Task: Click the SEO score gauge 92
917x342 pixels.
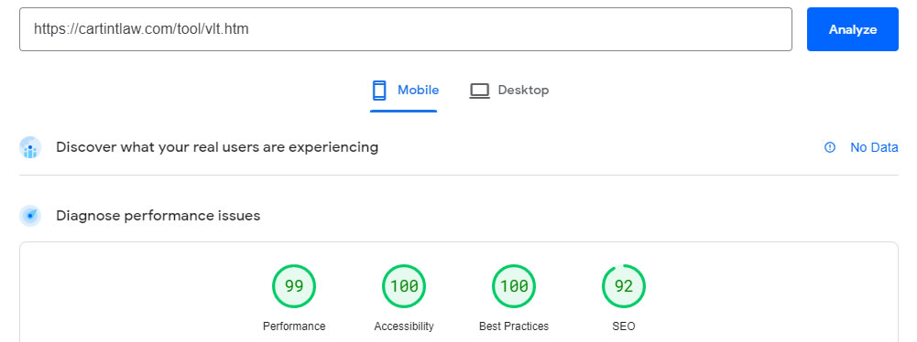Action: [x=624, y=286]
